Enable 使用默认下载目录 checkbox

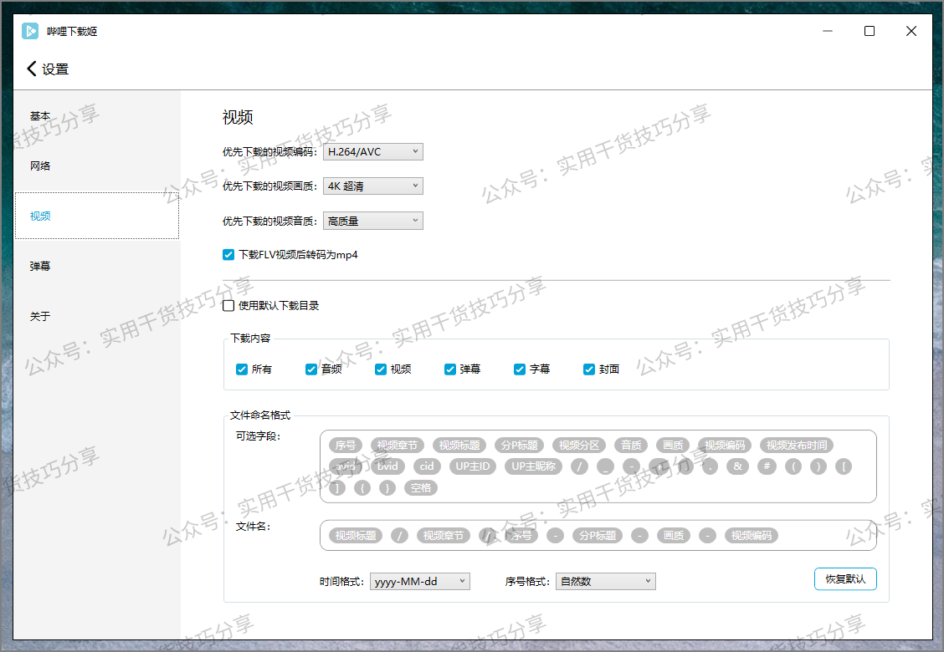[x=228, y=306]
